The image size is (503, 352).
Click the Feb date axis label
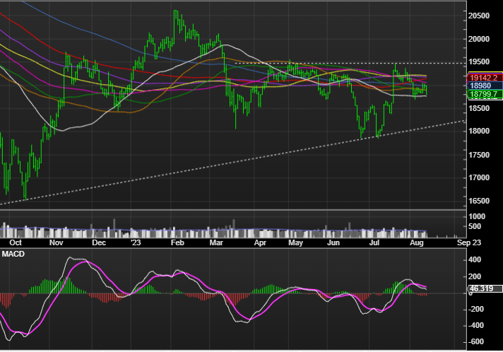click(x=177, y=242)
